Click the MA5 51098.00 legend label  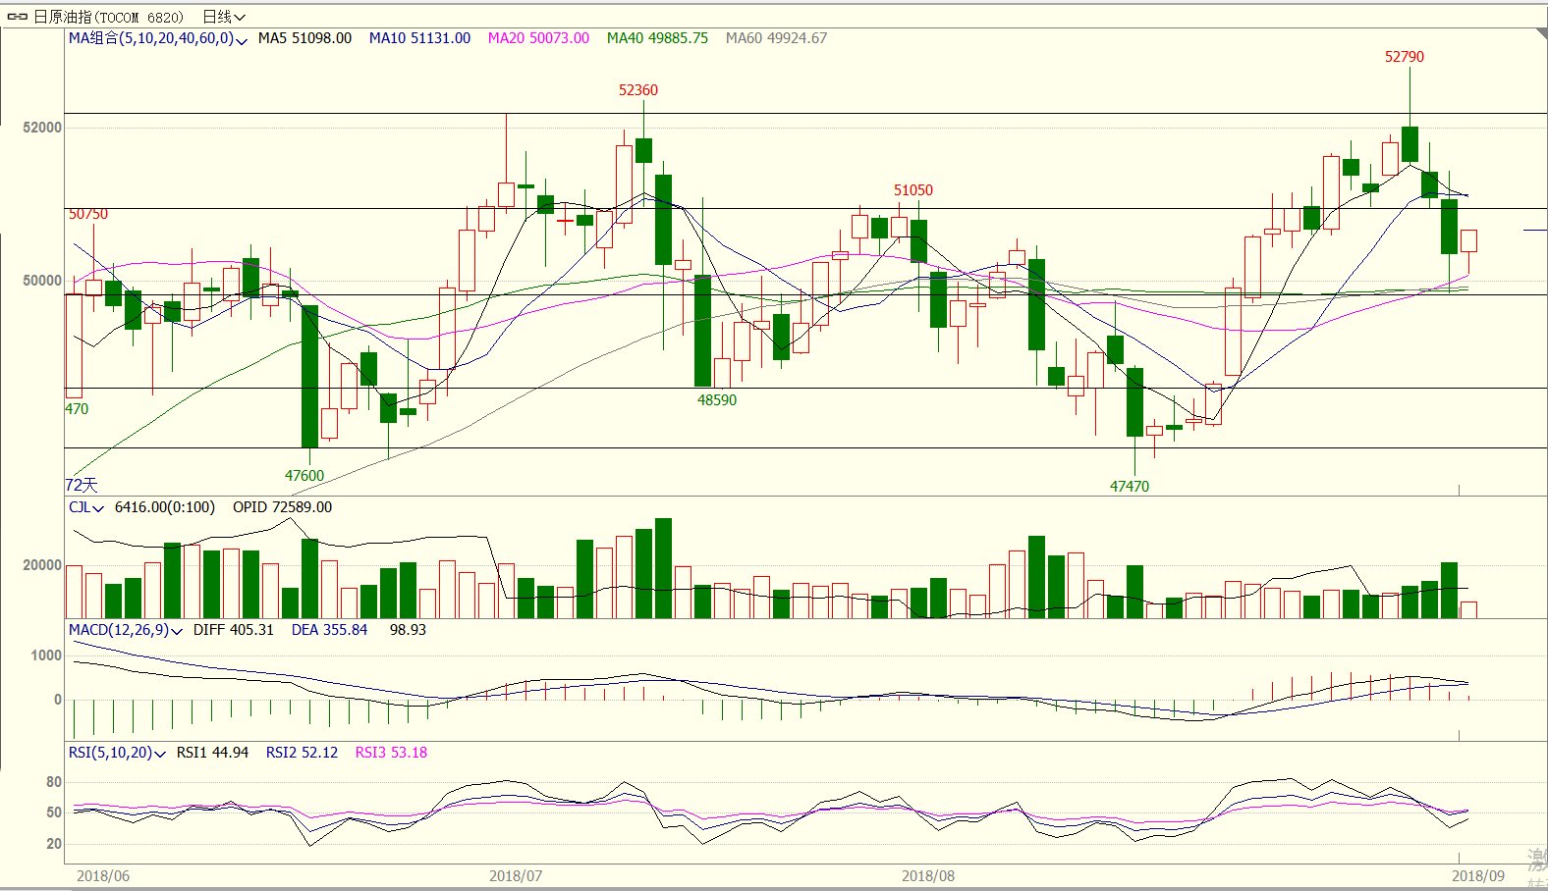coord(304,38)
